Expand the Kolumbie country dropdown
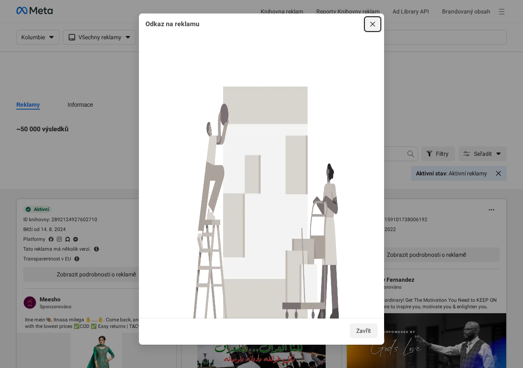 (x=38, y=37)
